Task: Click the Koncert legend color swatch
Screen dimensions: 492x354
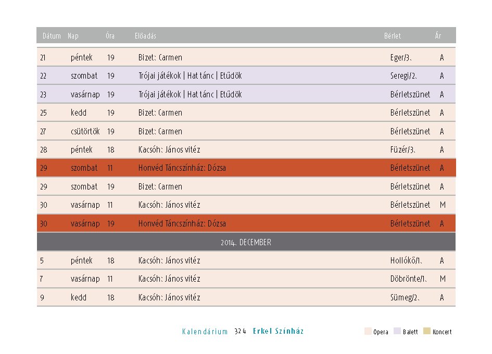Action: pyautogui.click(x=427, y=331)
